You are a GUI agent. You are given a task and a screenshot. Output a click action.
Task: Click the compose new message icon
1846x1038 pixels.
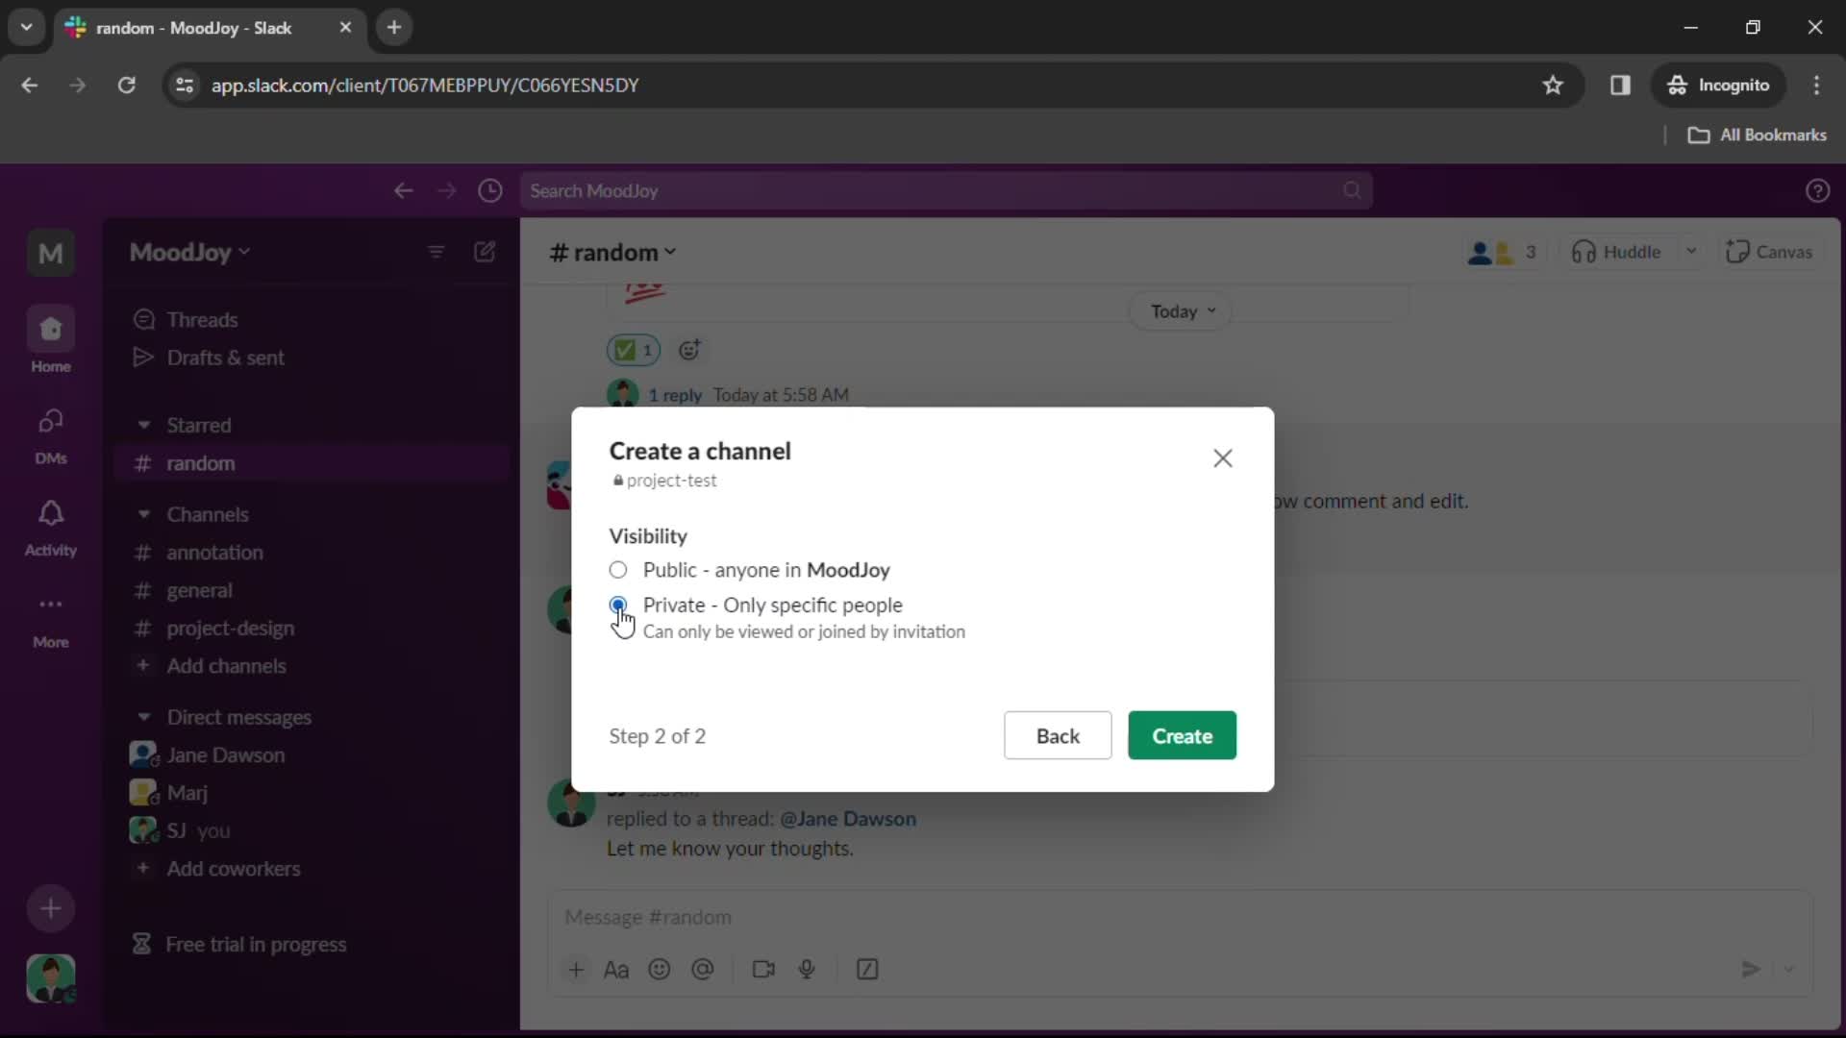point(485,251)
